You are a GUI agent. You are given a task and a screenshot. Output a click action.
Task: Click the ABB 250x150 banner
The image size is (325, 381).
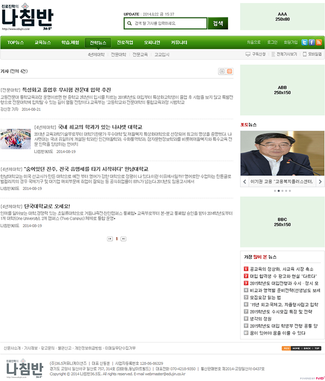coord(282,90)
